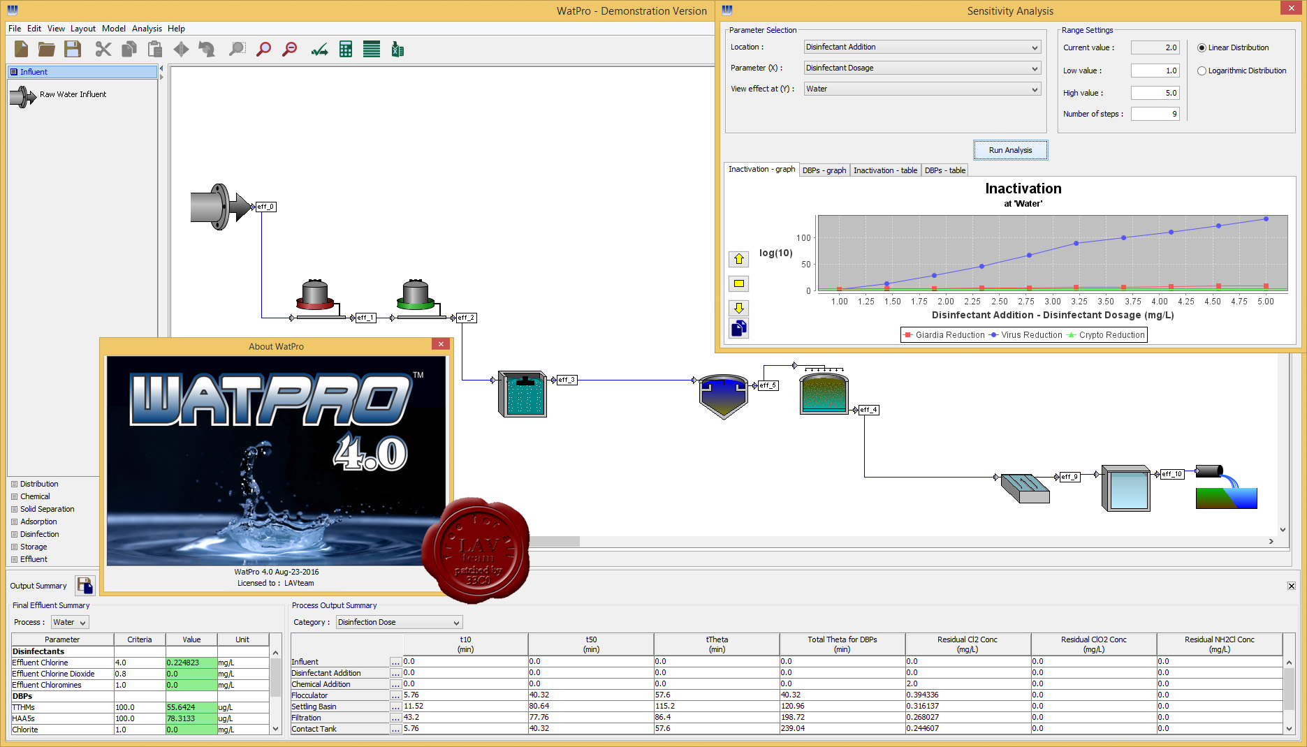
Task: Open the Category Disinfection Dose dropdown
Action: (399, 622)
